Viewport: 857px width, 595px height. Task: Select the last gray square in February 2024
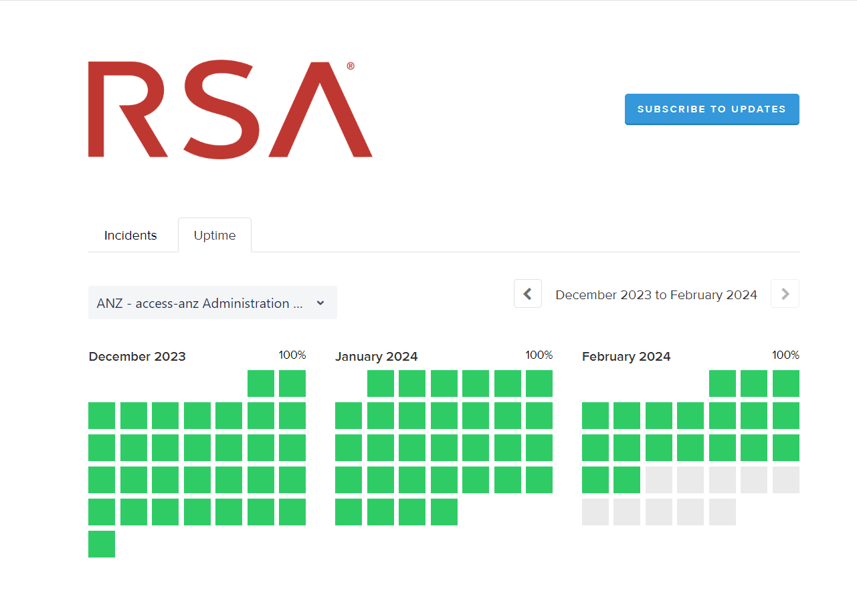(723, 512)
